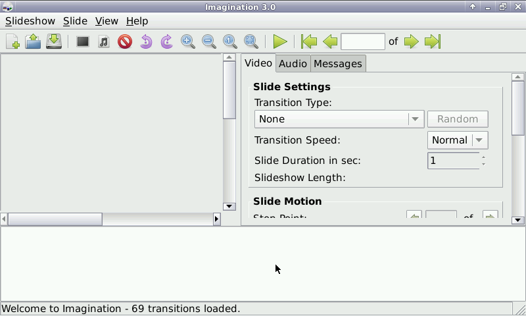The width and height of the screenshot is (526, 316).
Task: Click the window menu icon in title bar
Action: tap(7, 7)
